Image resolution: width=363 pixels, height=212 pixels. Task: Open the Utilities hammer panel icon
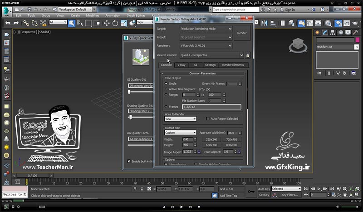click(x=356, y=32)
